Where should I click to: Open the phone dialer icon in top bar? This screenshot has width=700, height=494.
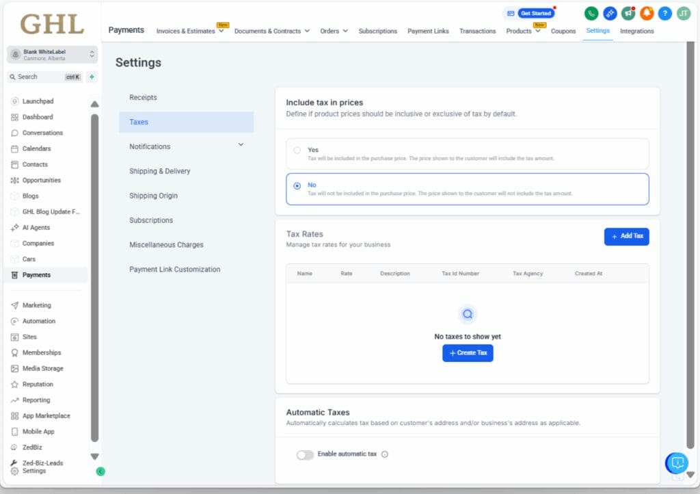click(x=591, y=13)
